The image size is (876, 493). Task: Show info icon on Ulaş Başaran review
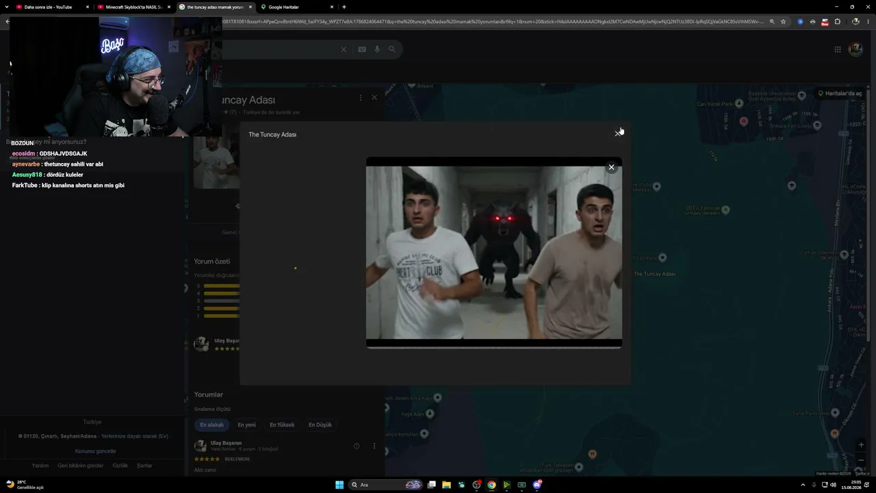tap(356, 446)
